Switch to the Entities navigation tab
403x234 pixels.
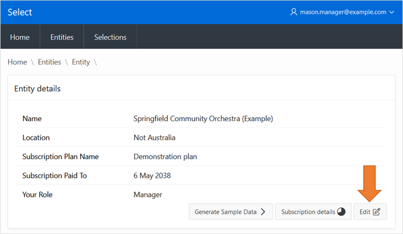[62, 37]
